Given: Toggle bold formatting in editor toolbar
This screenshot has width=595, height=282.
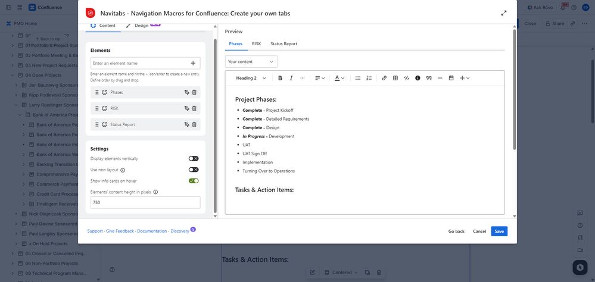Looking at the screenshot, I should [x=280, y=78].
